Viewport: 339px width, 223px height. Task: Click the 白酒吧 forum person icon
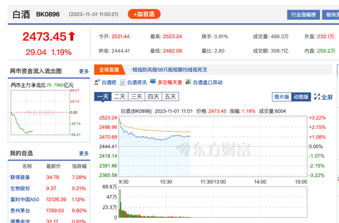97,82
